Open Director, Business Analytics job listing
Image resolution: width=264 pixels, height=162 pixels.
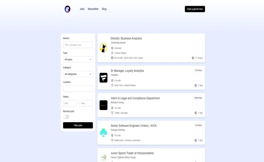(x=126, y=38)
